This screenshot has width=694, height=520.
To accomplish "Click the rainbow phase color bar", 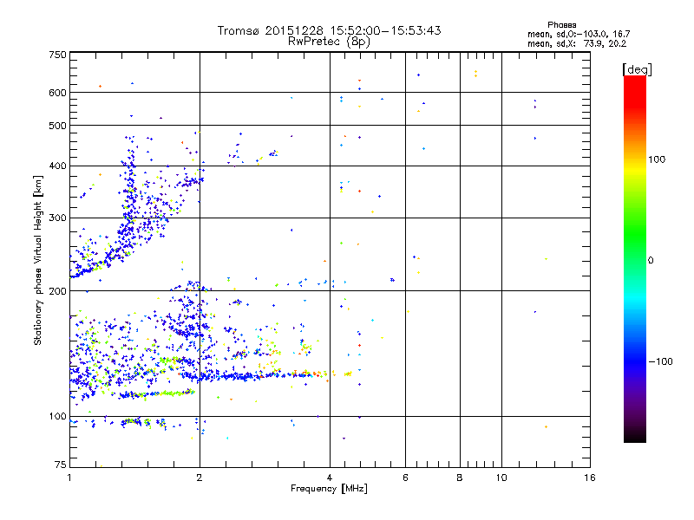I will coord(635,258).
